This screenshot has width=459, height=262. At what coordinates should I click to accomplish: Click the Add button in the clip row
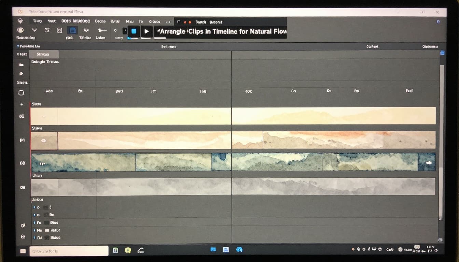[x=49, y=91]
